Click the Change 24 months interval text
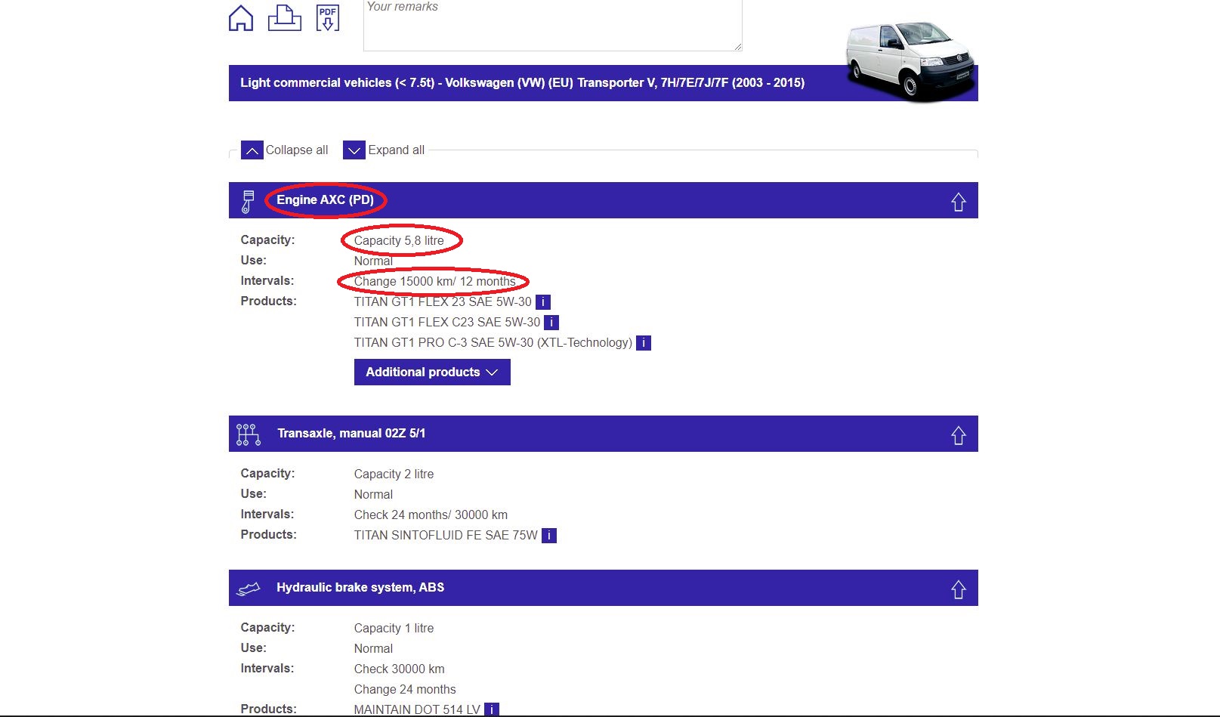The image size is (1220, 717). pyautogui.click(x=405, y=689)
